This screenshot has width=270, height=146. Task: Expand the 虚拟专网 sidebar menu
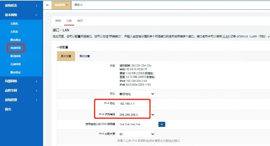[x=21, y=91]
